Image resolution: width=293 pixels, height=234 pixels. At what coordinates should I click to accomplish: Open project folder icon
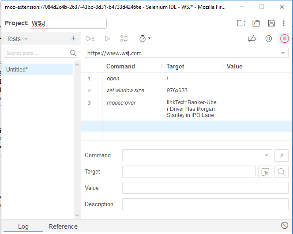point(256,23)
